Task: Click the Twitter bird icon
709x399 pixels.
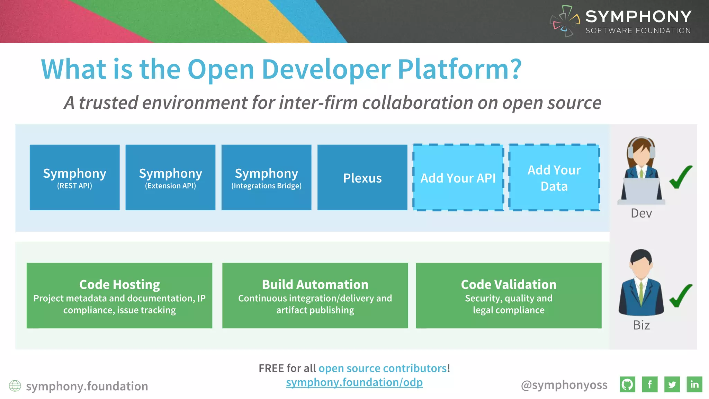Action: 672,384
